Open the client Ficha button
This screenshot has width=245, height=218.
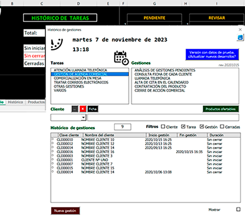click(93, 109)
